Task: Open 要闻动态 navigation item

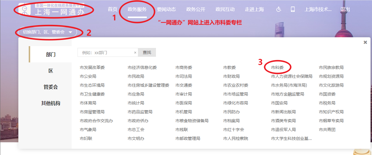Action: (166, 9)
